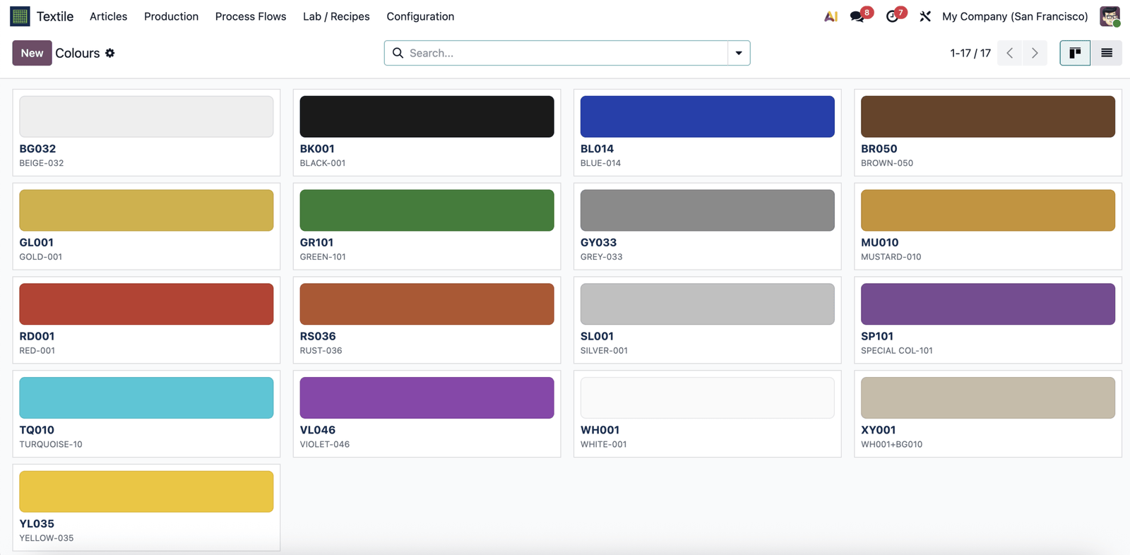Click the search magnifier icon
This screenshot has height=555, width=1130.
click(398, 53)
